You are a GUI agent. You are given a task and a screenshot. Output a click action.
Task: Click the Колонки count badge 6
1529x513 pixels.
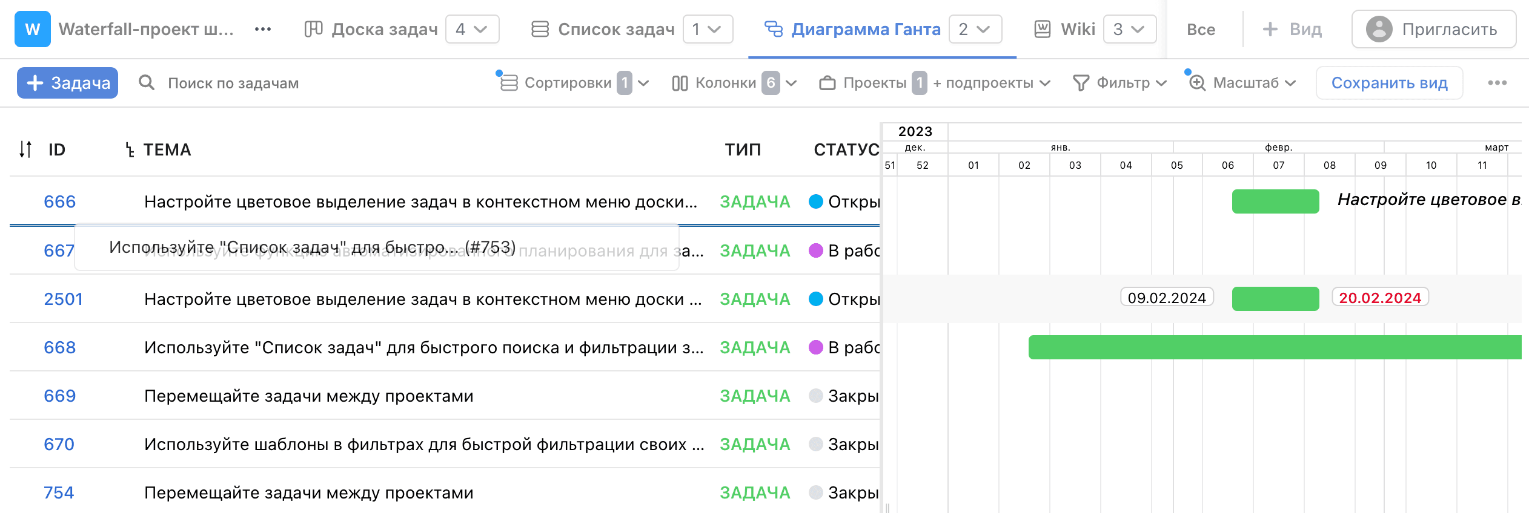[x=771, y=83]
